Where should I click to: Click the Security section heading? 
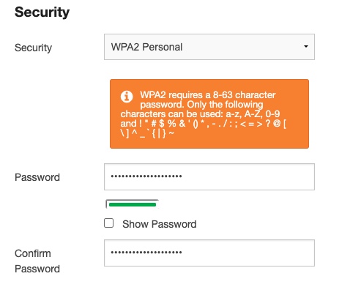click(42, 12)
